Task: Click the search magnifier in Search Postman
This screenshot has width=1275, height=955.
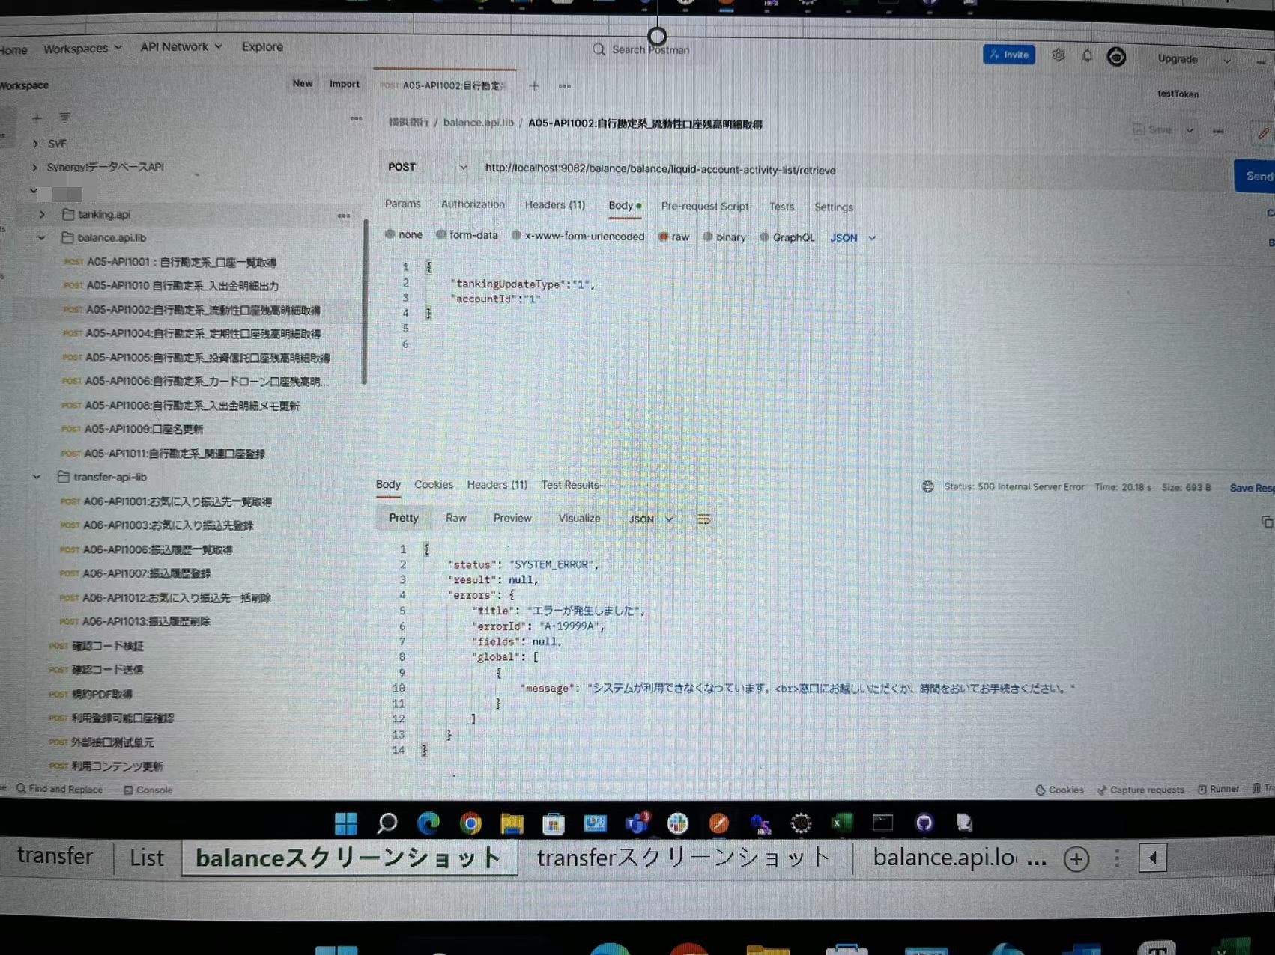Action: (x=599, y=49)
